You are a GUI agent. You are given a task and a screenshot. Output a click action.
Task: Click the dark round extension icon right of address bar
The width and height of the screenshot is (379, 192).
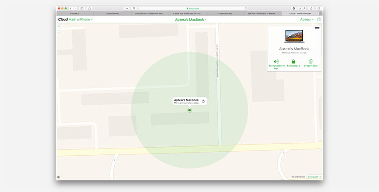point(294,9)
